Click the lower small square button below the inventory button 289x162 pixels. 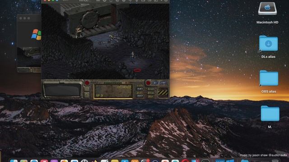[87, 95]
